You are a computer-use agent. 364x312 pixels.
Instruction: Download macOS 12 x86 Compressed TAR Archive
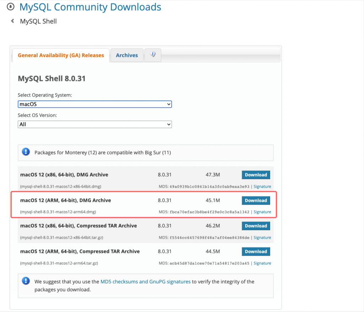256,226
